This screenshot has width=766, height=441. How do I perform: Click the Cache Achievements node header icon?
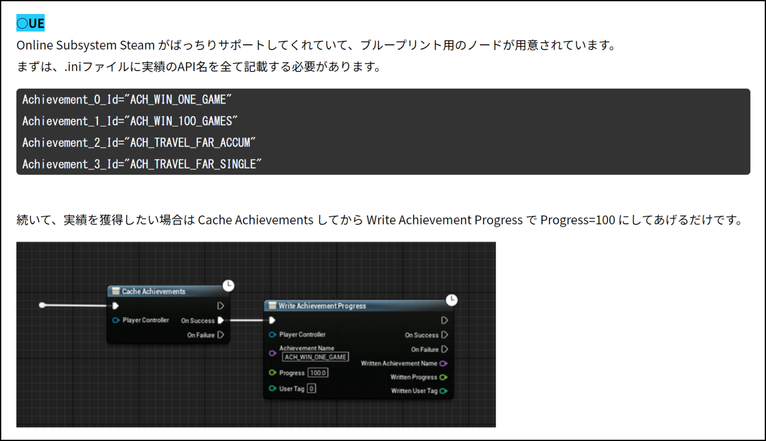click(116, 292)
